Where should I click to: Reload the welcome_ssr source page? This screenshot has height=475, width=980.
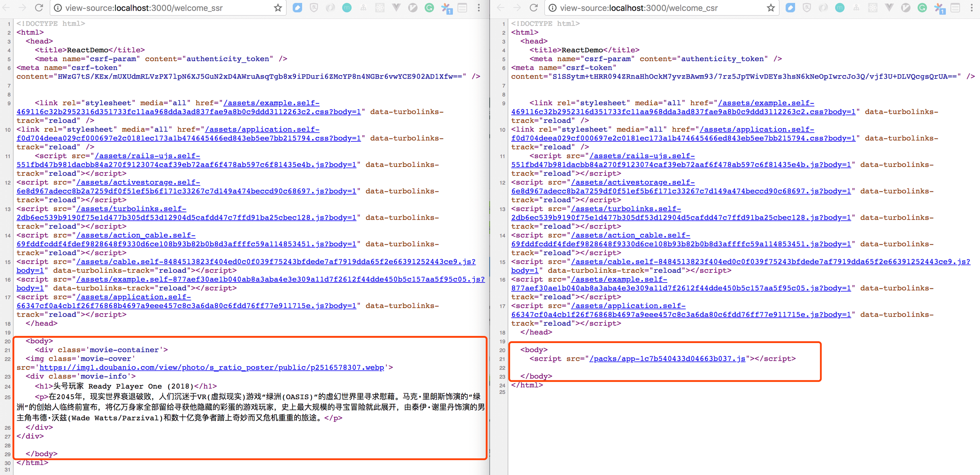(39, 7)
